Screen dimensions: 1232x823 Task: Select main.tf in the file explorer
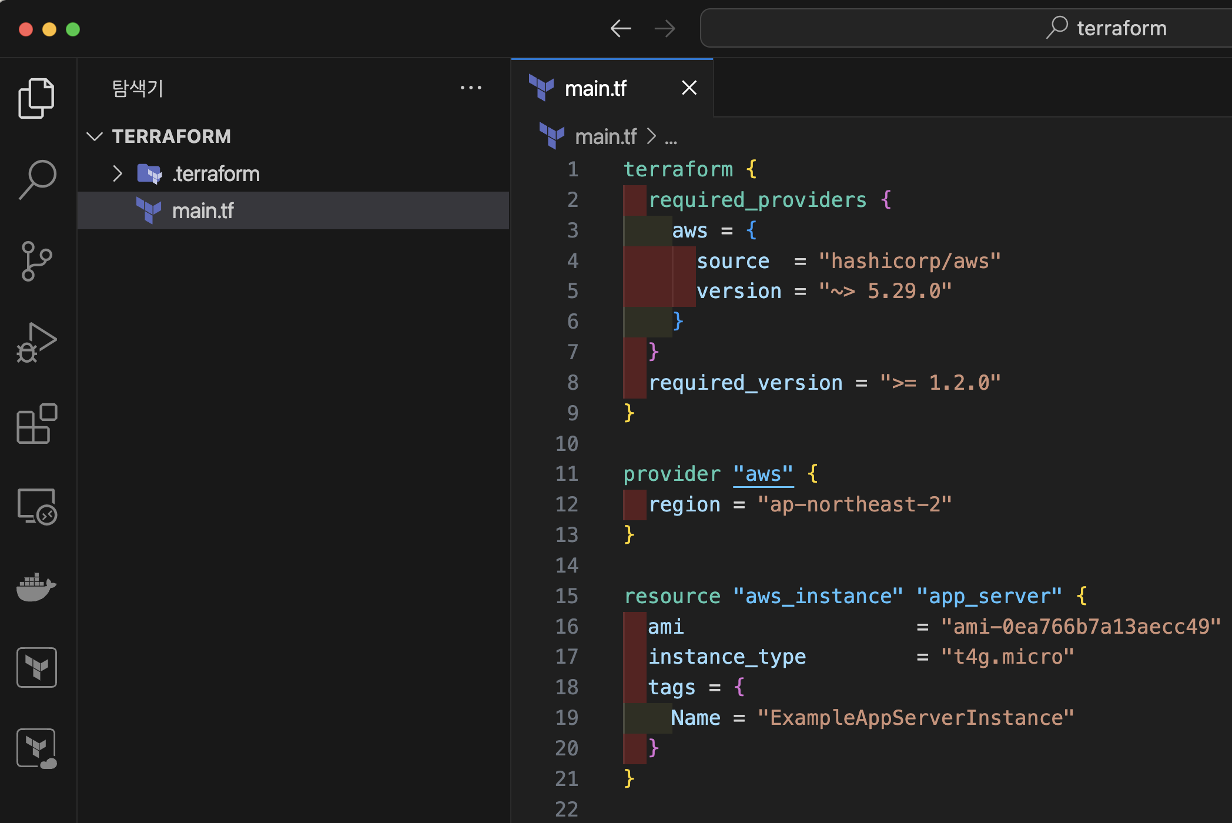(x=203, y=210)
